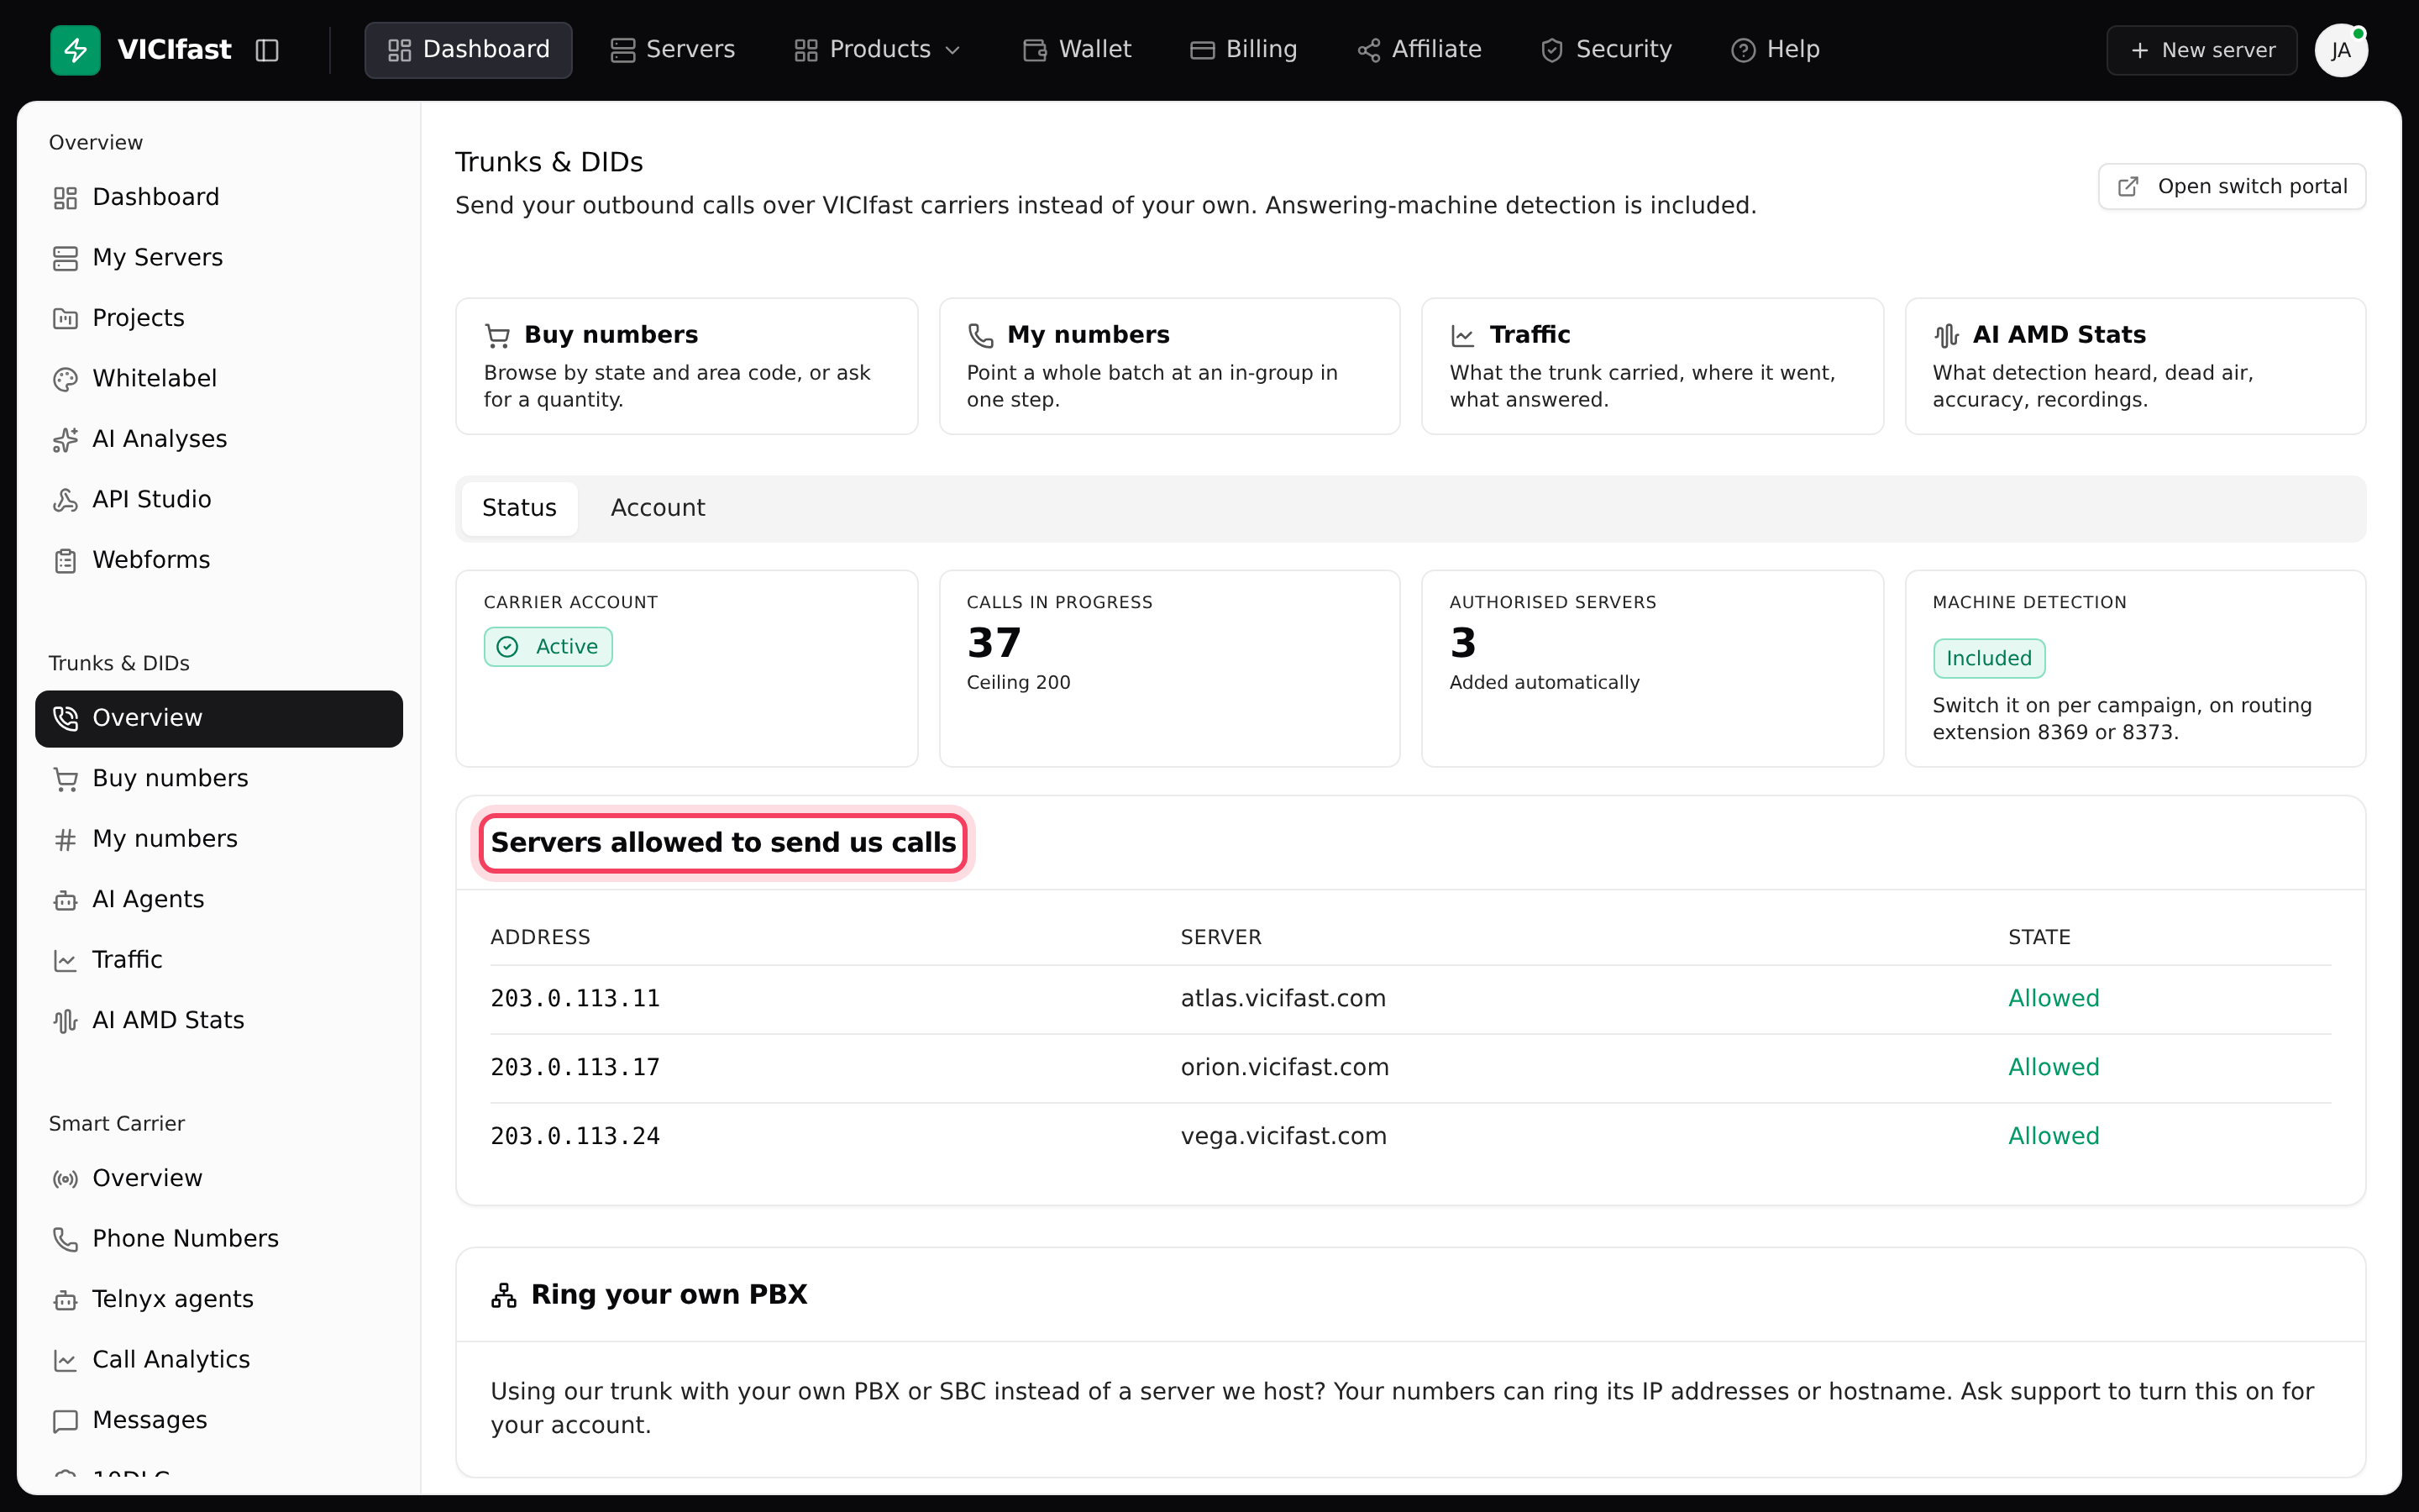Expand the Products dropdown menu
This screenshot has width=2419, height=1512.
click(877, 50)
